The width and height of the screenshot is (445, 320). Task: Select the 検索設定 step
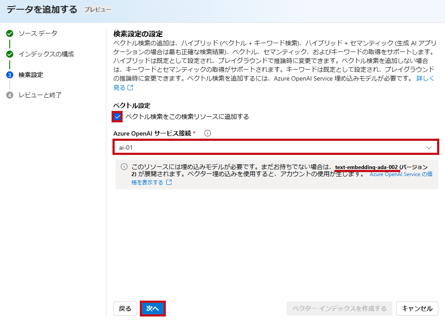click(31, 75)
